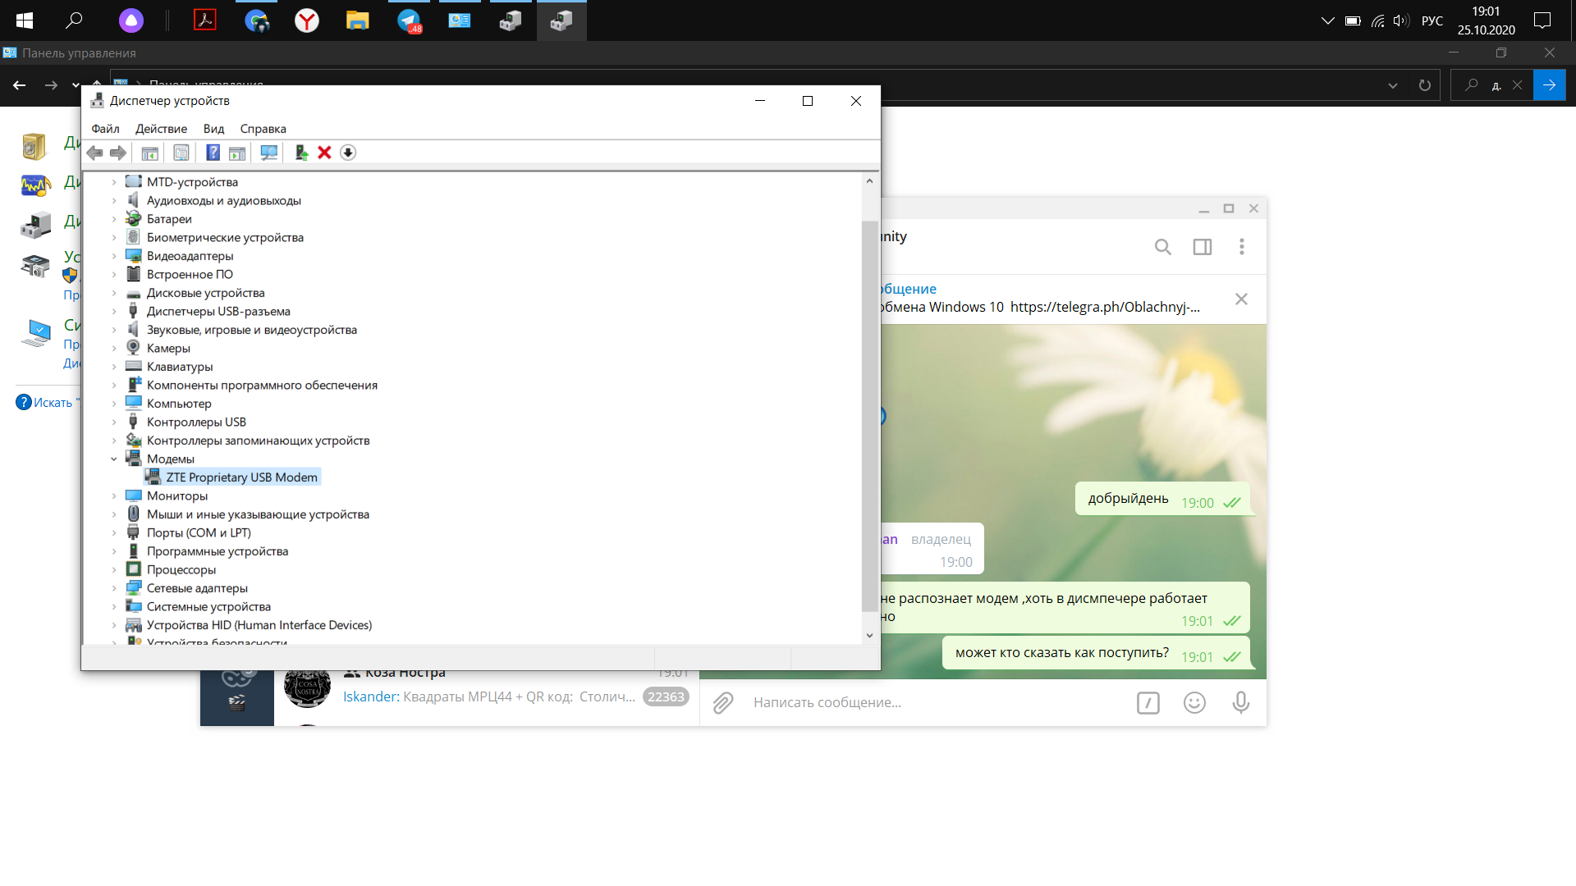Click the volume icon in system tray
The height and width of the screenshot is (886, 1576).
coord(1401,21)
